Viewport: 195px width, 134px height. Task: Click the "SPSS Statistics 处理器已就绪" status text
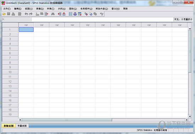pos(152,130)
